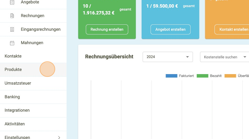Click Rechnung erstellen button

coord(107,29)
